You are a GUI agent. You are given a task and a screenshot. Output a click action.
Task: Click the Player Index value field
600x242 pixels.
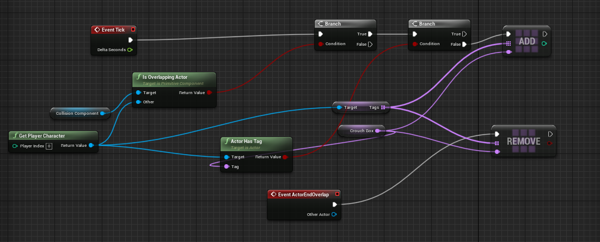tap(48, 146)
